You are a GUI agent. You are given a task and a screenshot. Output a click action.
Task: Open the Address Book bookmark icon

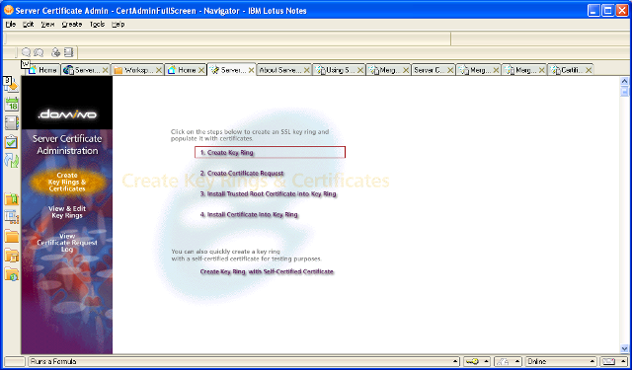click(x=12, y=123)
